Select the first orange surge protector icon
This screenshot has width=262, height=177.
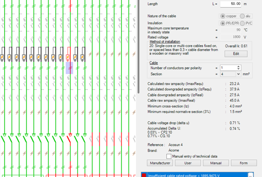(x=2, y=58)
